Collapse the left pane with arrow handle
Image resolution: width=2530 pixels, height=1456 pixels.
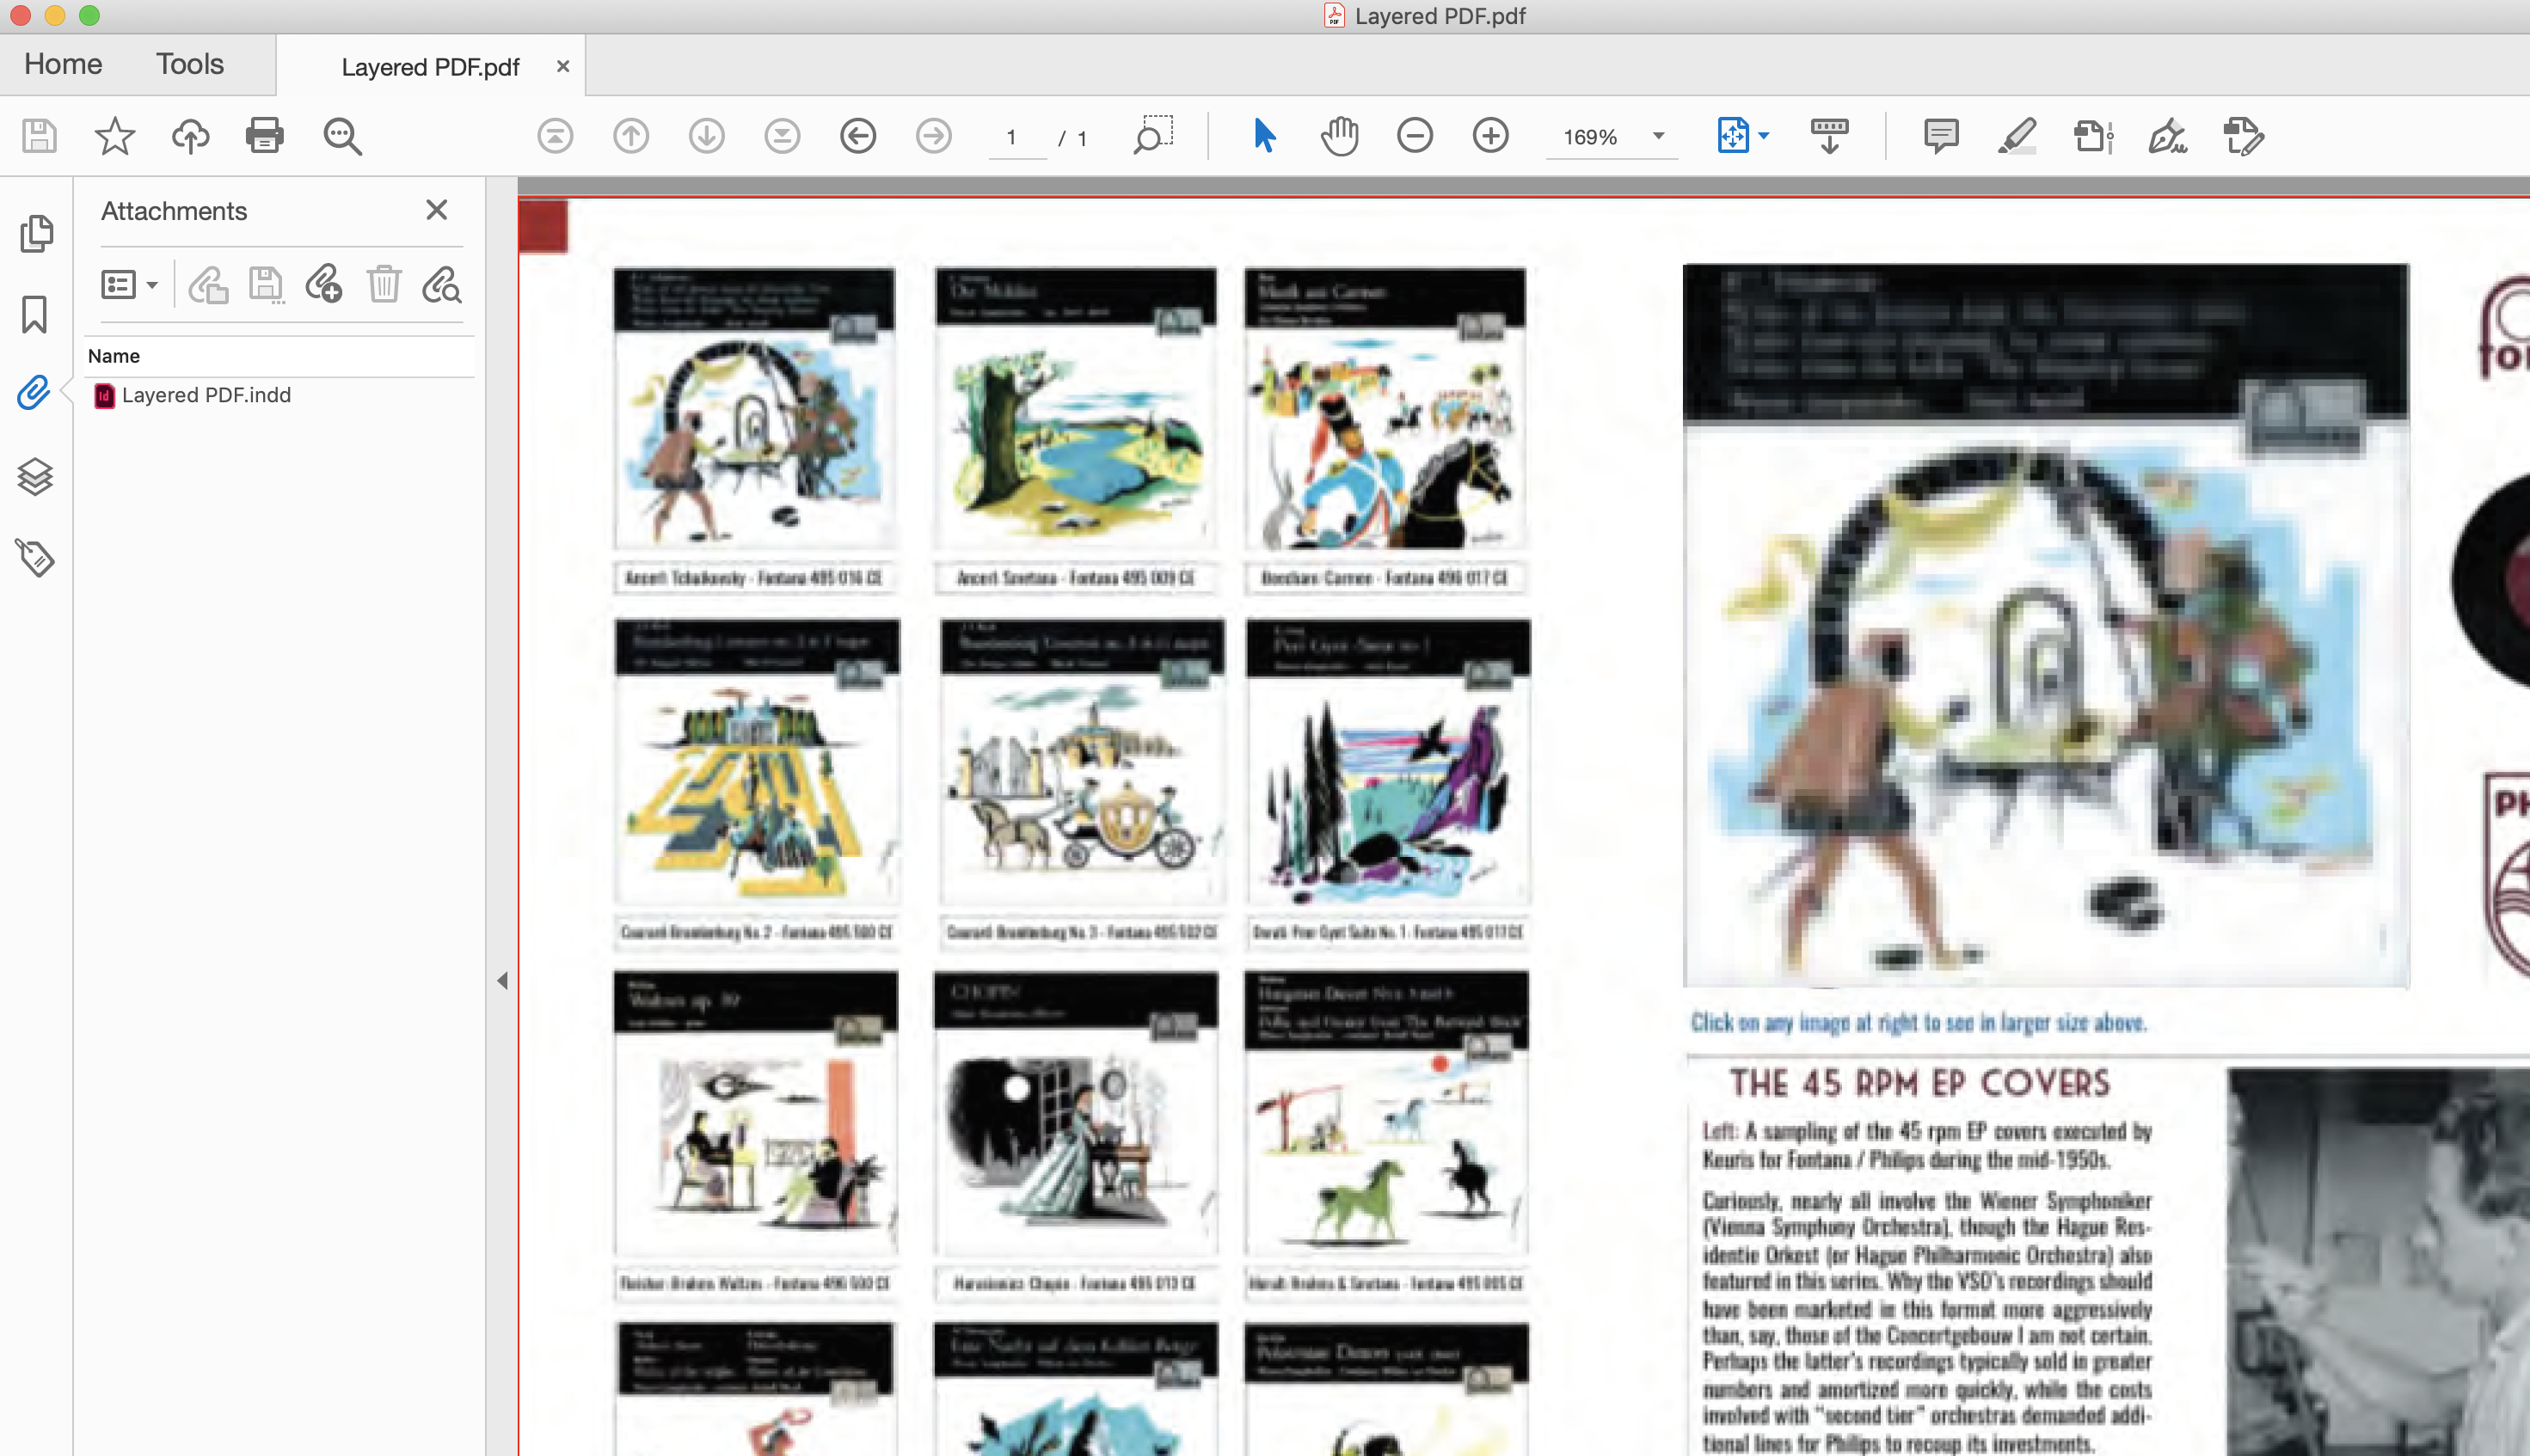click(x=502, y=980)
